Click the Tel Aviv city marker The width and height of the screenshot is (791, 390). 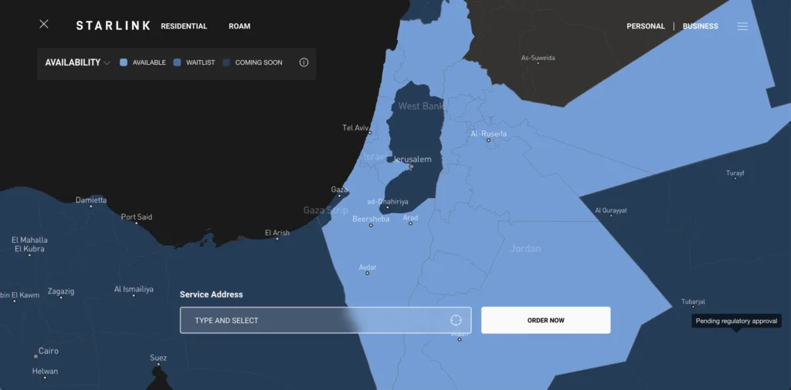370,133
